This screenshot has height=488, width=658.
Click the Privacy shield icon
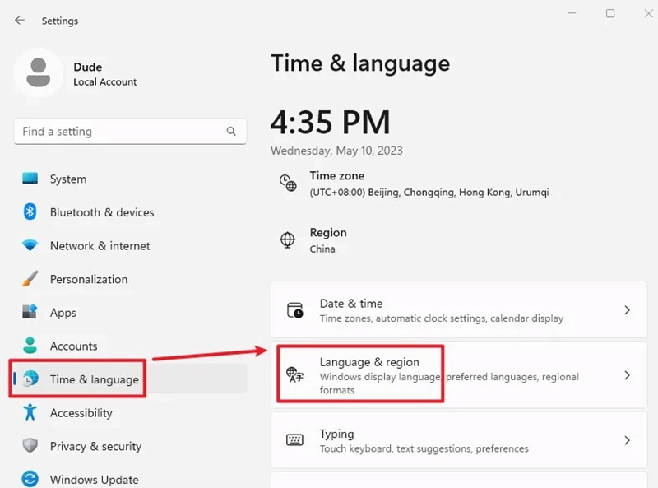tap(30, 445)
